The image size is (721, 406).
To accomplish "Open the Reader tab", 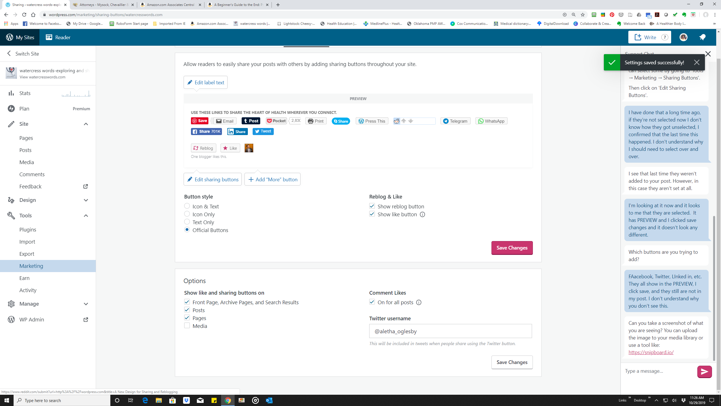I will 58,37.
